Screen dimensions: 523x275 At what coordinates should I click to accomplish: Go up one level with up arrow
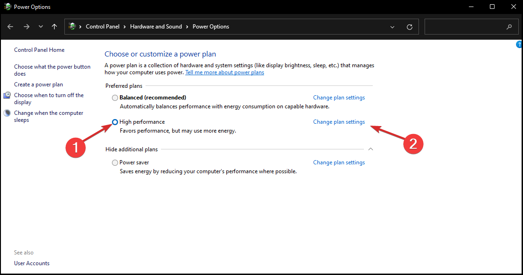coord(54,27)
